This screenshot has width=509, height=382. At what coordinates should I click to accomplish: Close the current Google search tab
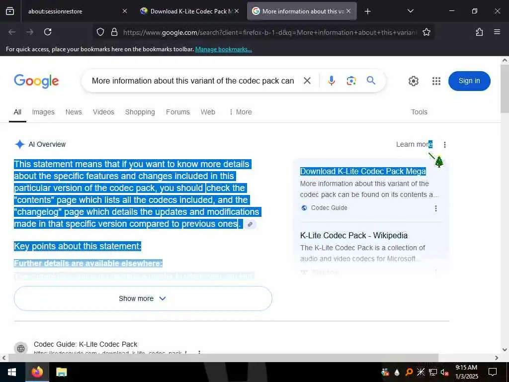tap(348, 11)
